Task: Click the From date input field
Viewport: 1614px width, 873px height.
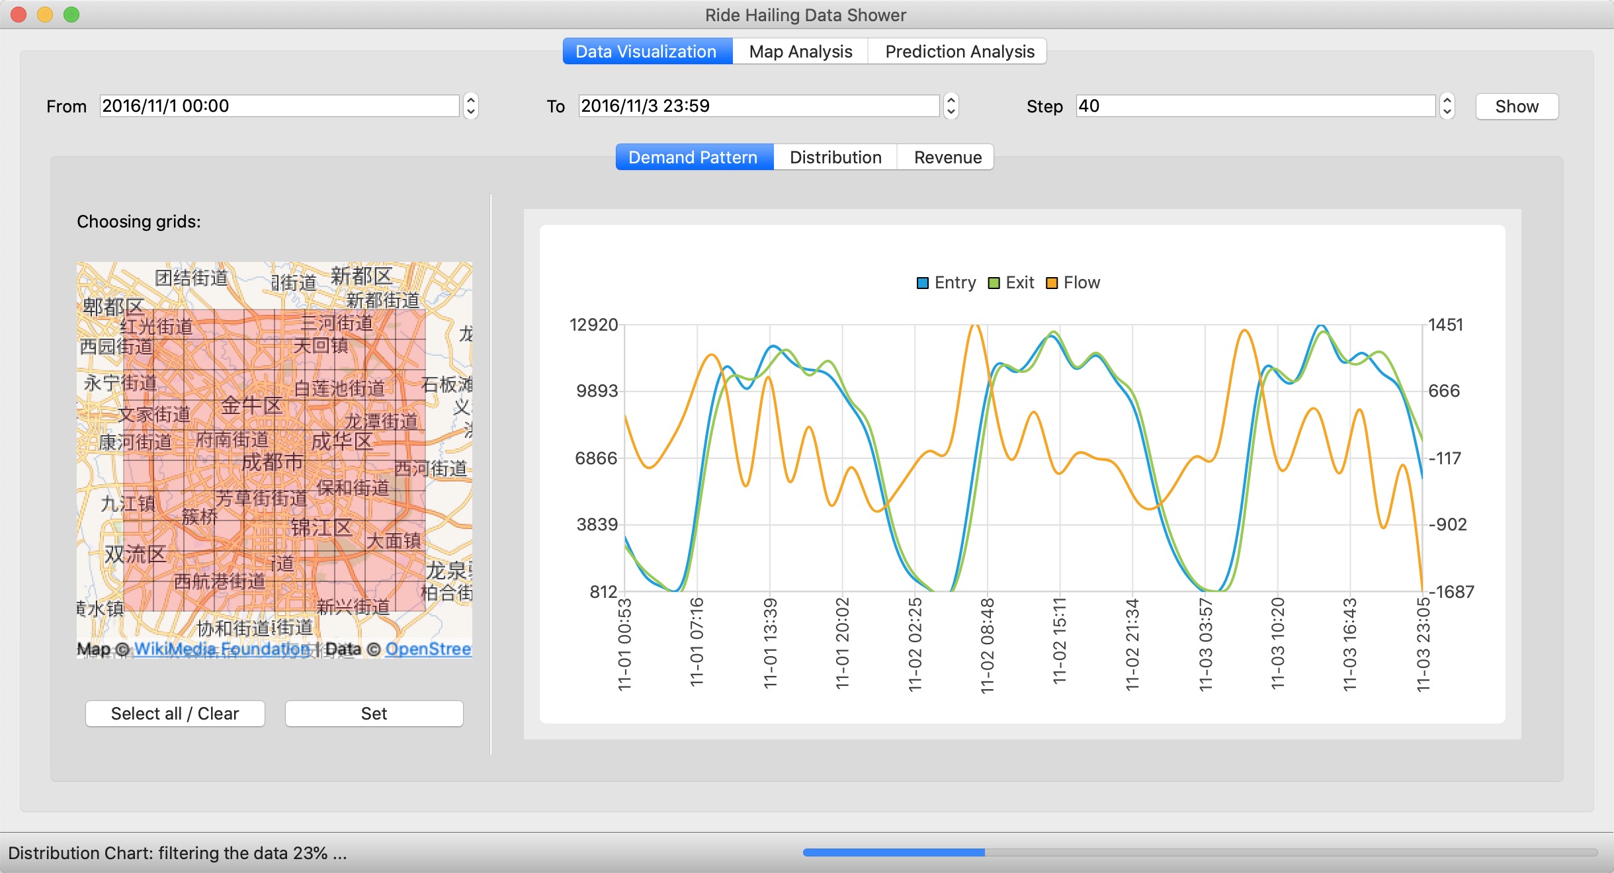Action: click(x=279, y=106)
